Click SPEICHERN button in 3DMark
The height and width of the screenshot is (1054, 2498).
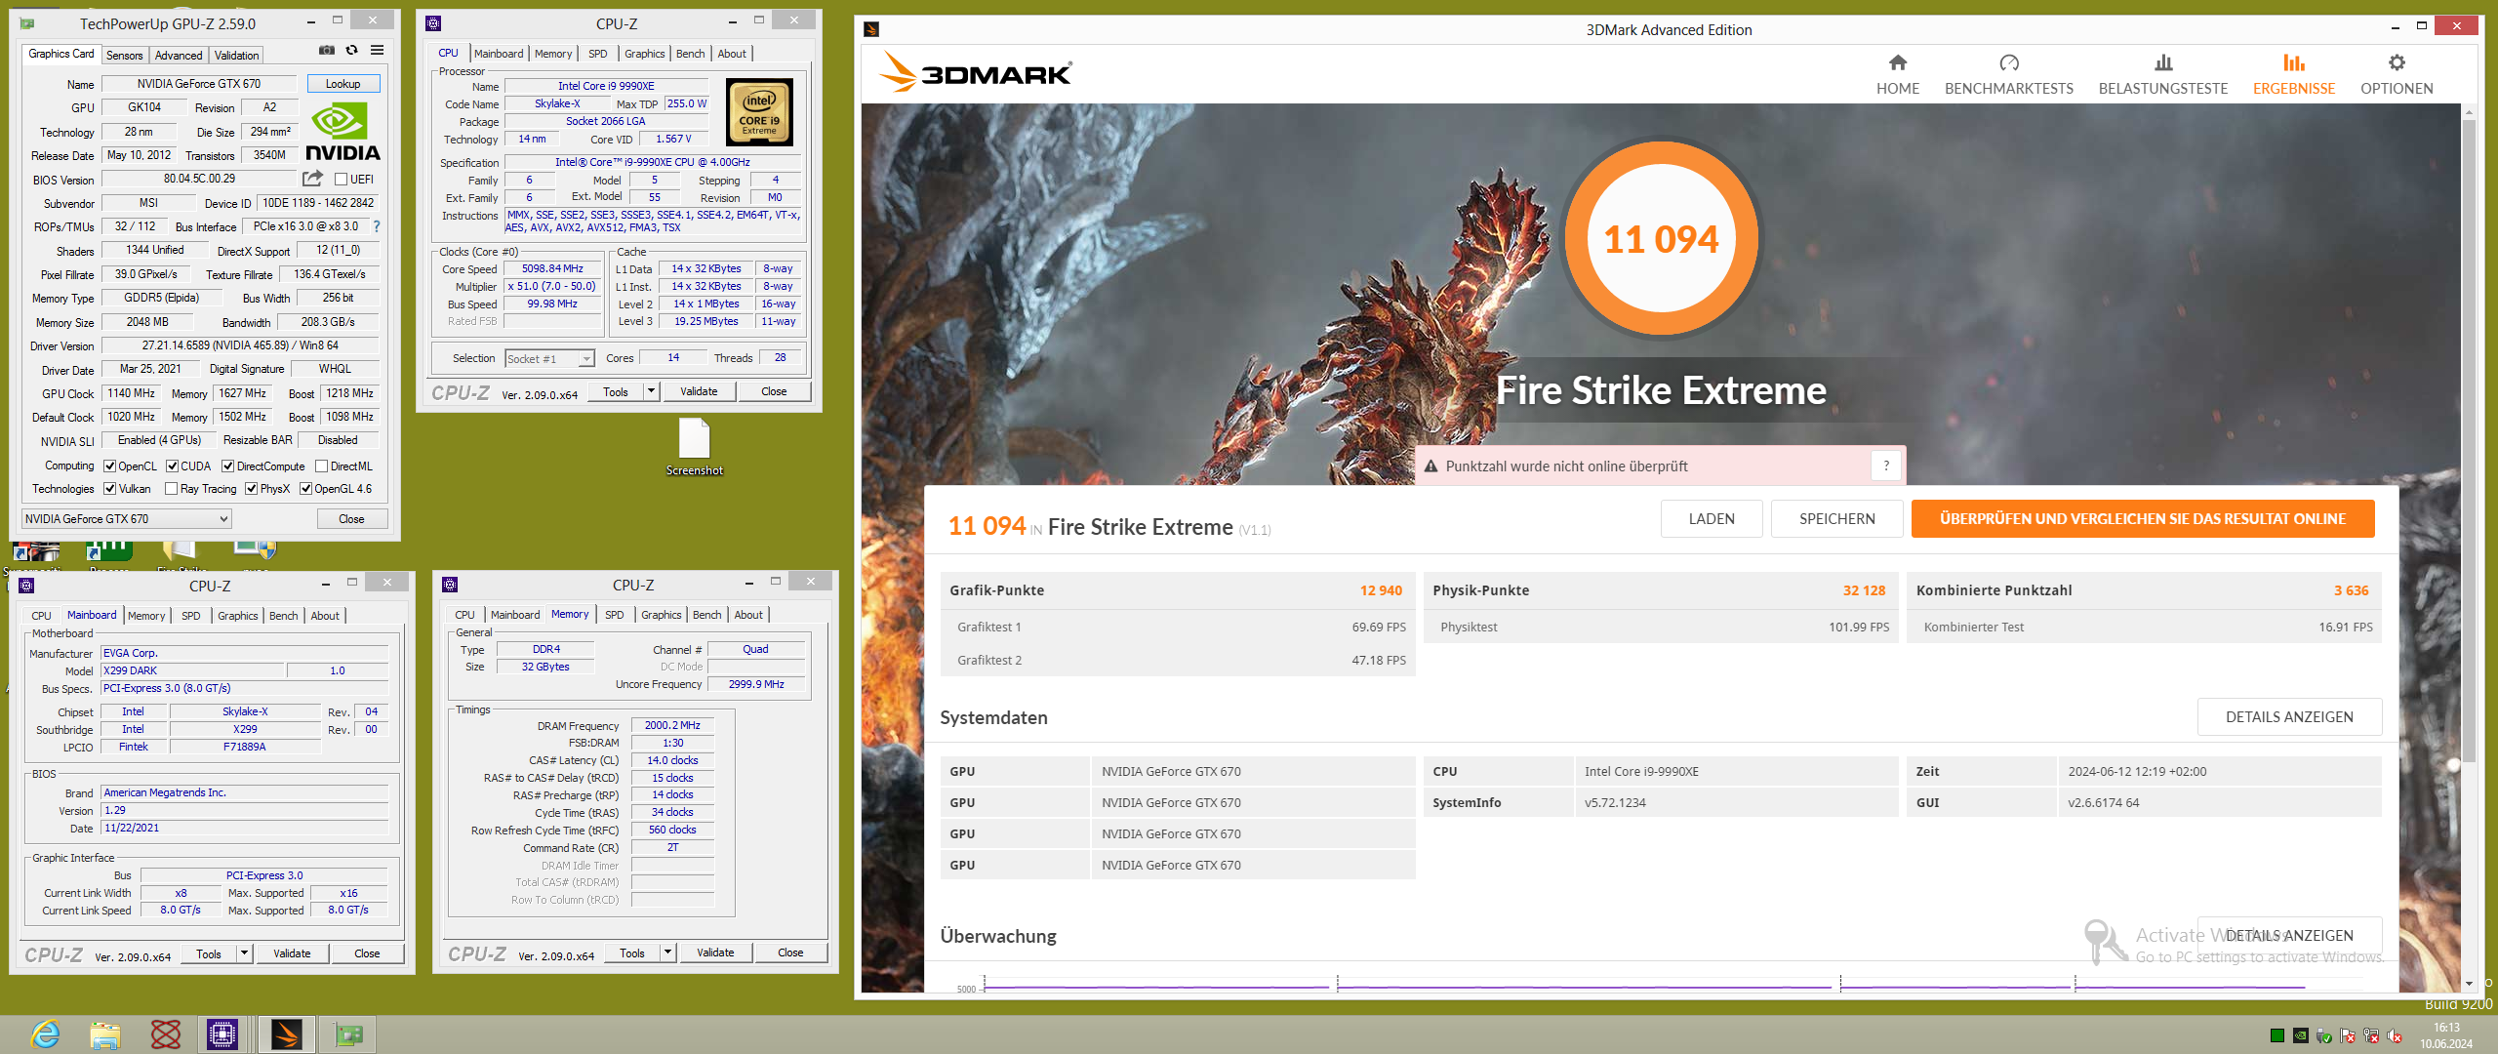coord(1836,519)
